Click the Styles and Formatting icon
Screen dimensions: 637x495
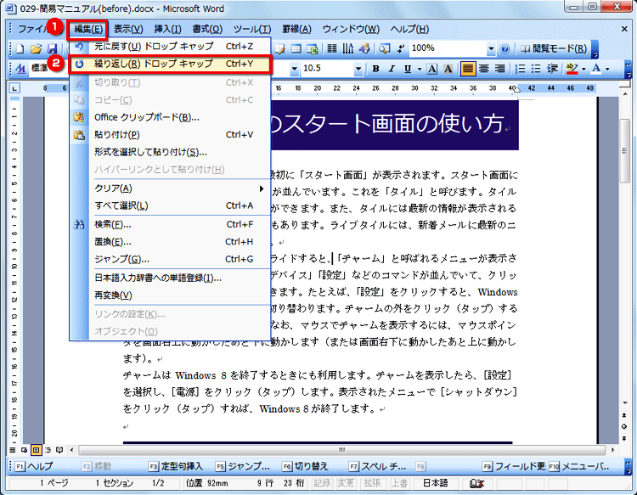(20, 68)
